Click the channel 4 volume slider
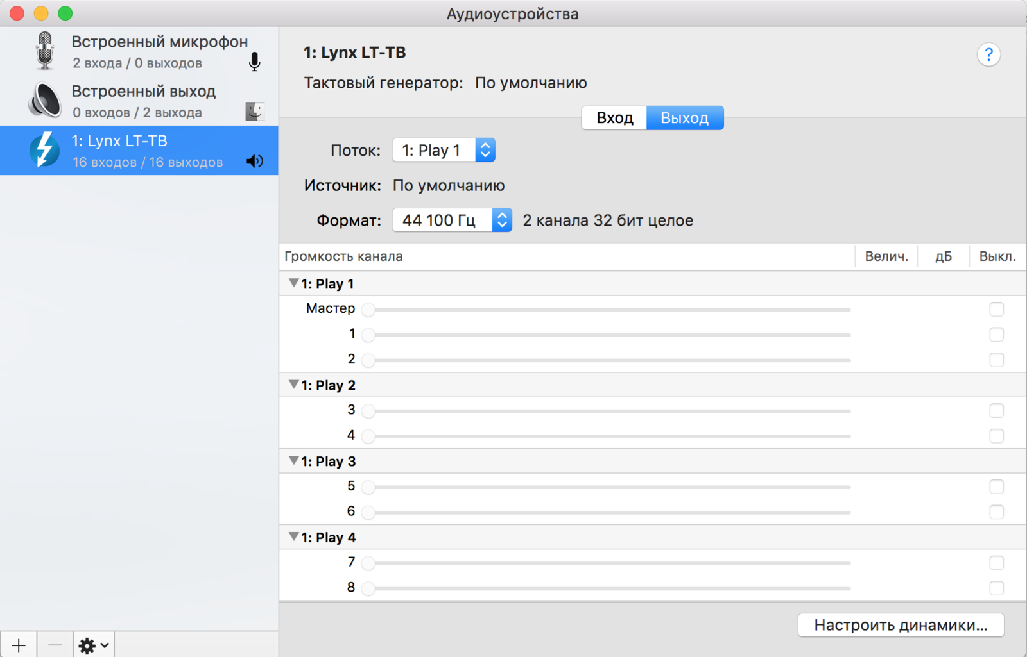This screenshot has height=657, width=1027. (x=606, y=437)
